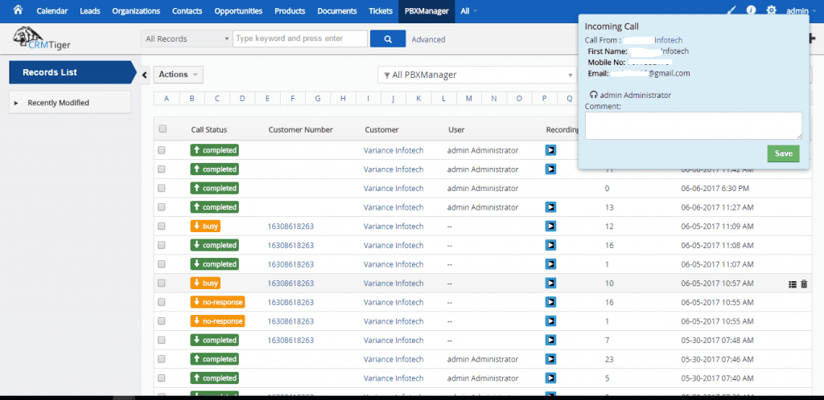
Task: Collapse the sidebar with the arrow handle
Action: pyautogui.click(x=145, y=75)
